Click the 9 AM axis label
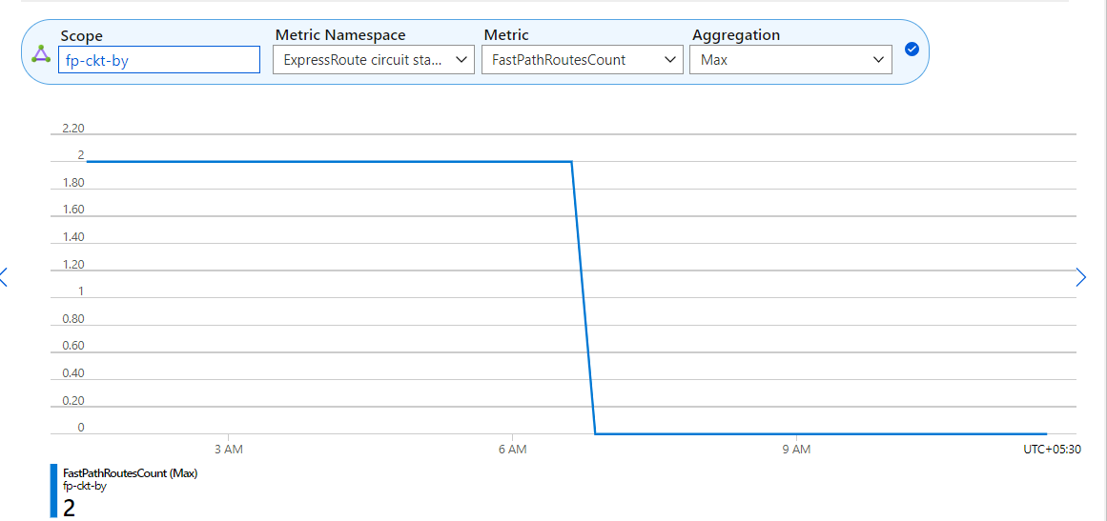Viewport: 1107px width, 521px height. [x=795, y=449]
